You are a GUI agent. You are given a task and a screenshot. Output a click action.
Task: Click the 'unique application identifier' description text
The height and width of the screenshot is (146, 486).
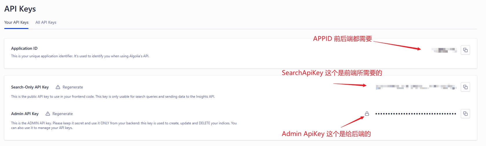pyautogui.click(x=80, y=56)
